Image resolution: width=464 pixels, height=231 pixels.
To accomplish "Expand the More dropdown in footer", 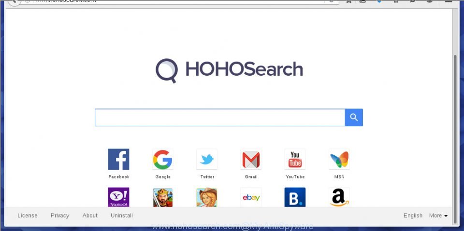I will tap(438, 216).
